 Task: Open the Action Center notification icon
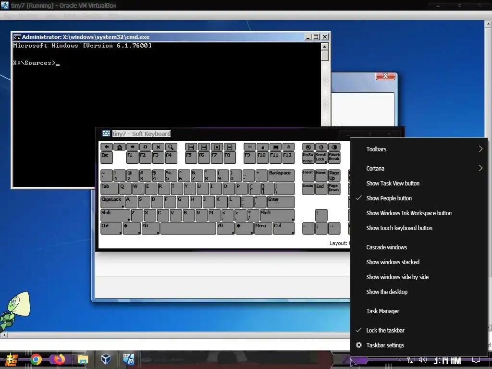pos(476,360)
